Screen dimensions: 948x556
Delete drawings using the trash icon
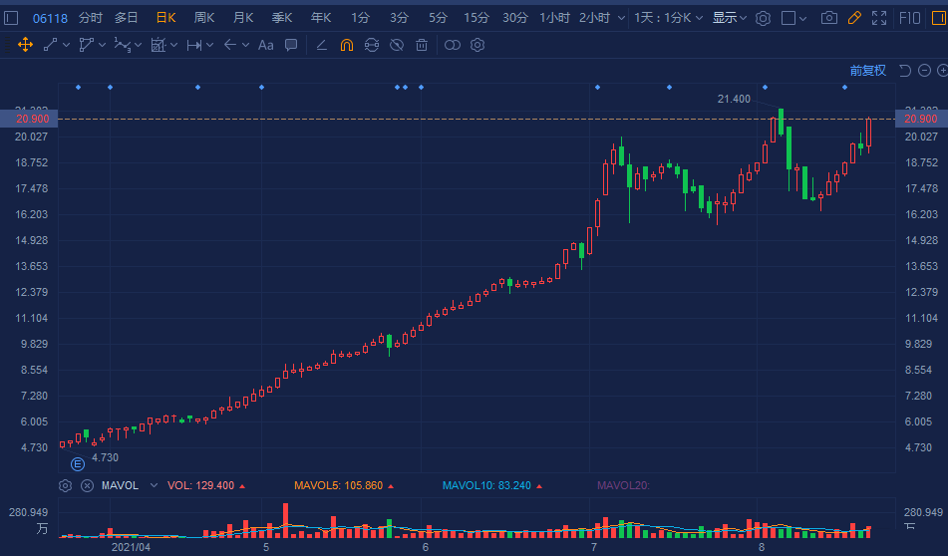[x=422, y=45]
